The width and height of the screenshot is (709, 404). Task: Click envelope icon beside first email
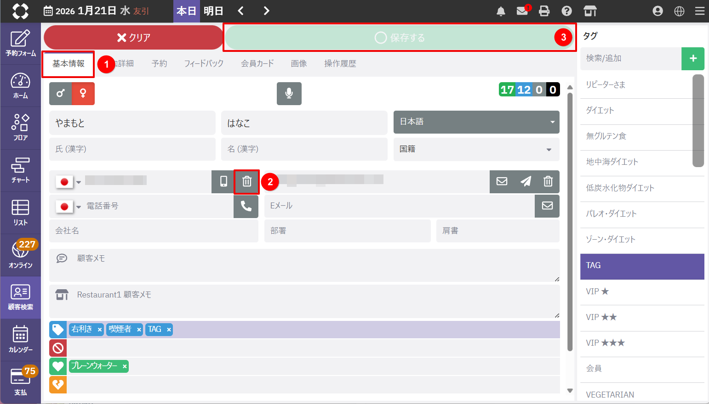pos(502,181)
